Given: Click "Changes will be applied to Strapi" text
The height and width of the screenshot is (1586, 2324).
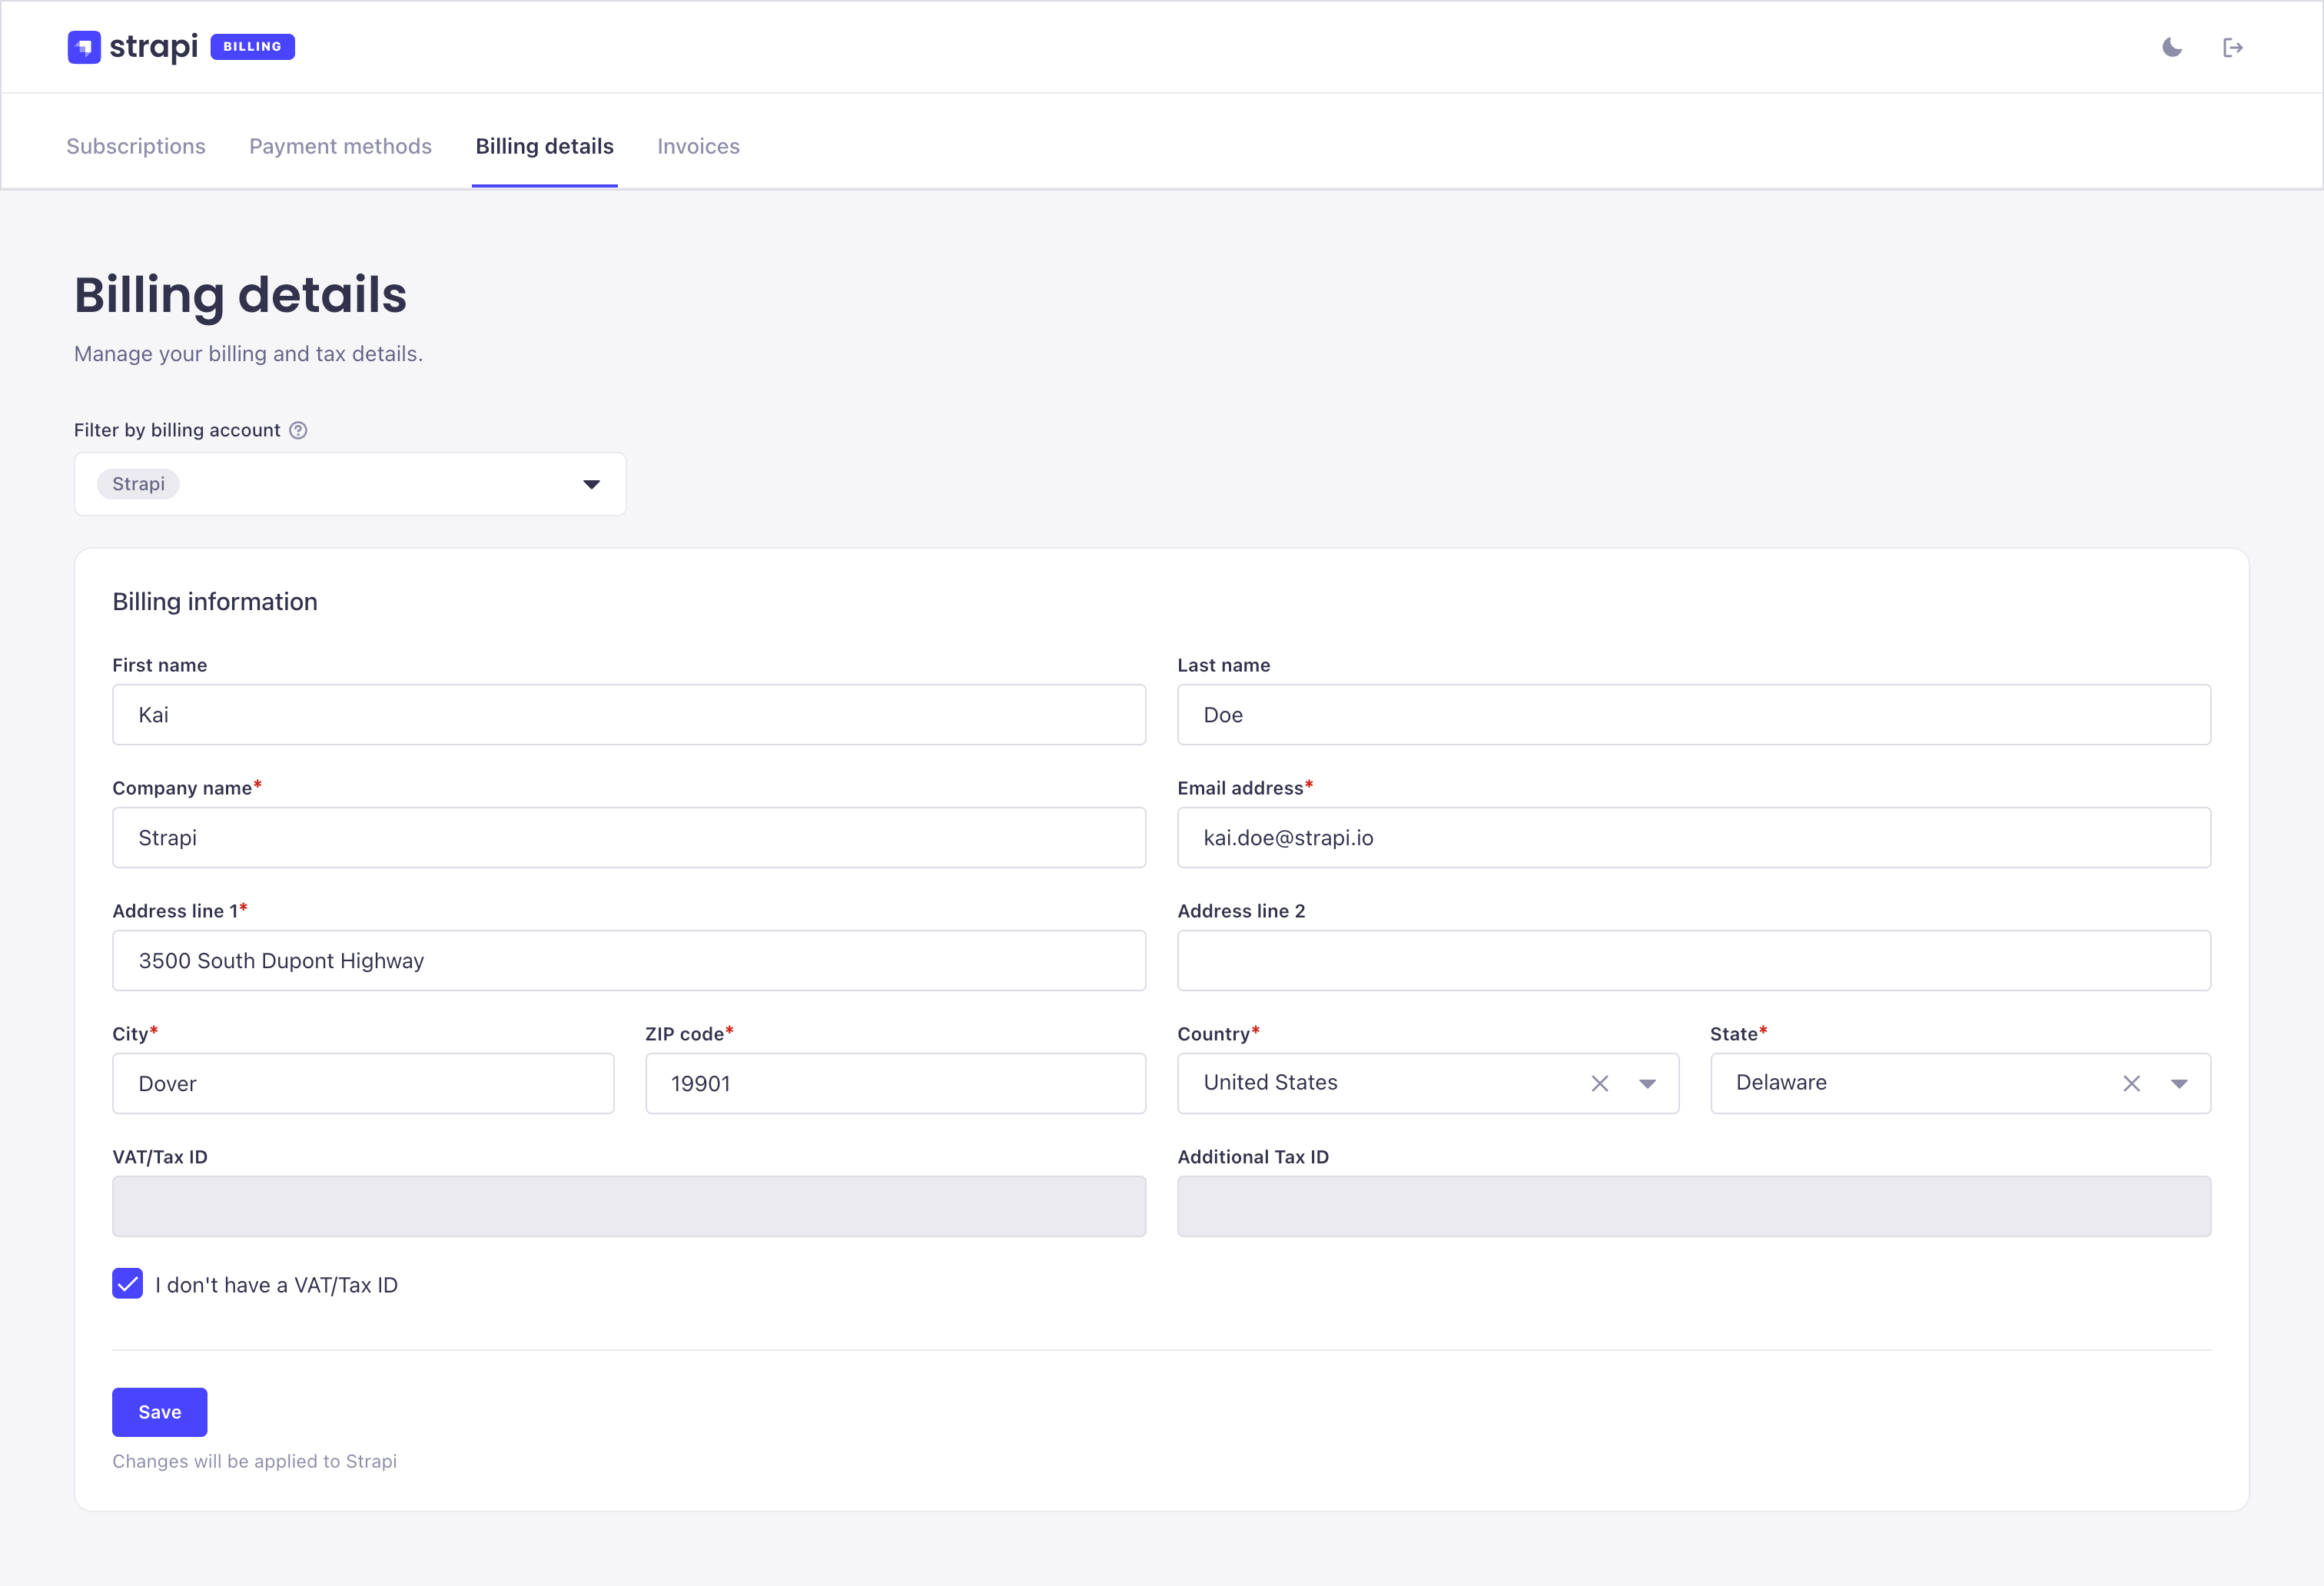Looking at the screenshot, I should click(254, 1461).
